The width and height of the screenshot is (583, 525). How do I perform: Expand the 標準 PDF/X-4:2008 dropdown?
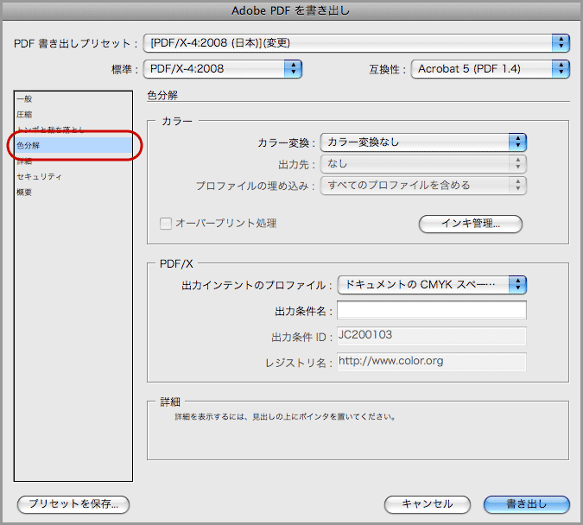222,68
